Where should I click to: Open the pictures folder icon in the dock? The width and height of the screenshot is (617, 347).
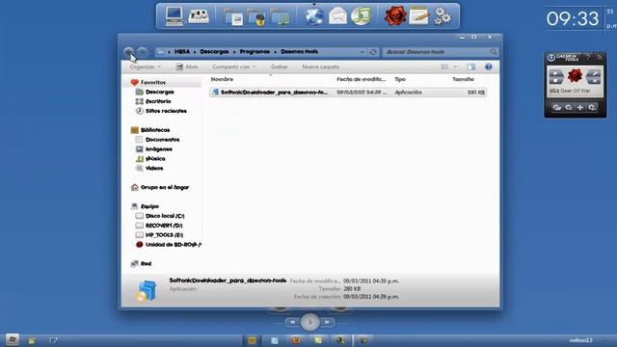(x=233, y=17)
